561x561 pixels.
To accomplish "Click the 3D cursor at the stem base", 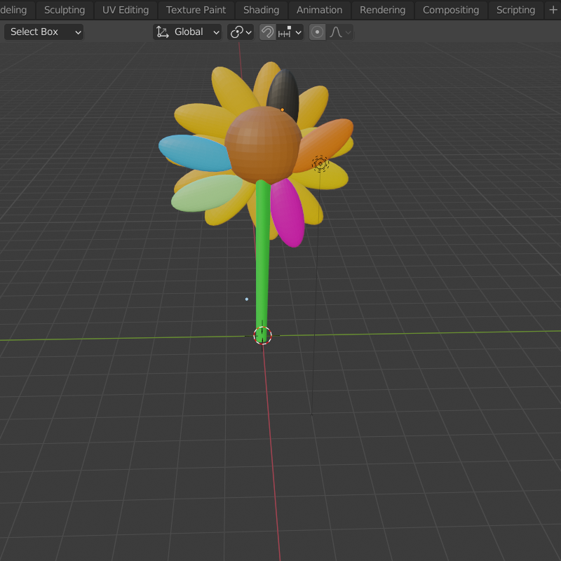I will pos(262,336).
